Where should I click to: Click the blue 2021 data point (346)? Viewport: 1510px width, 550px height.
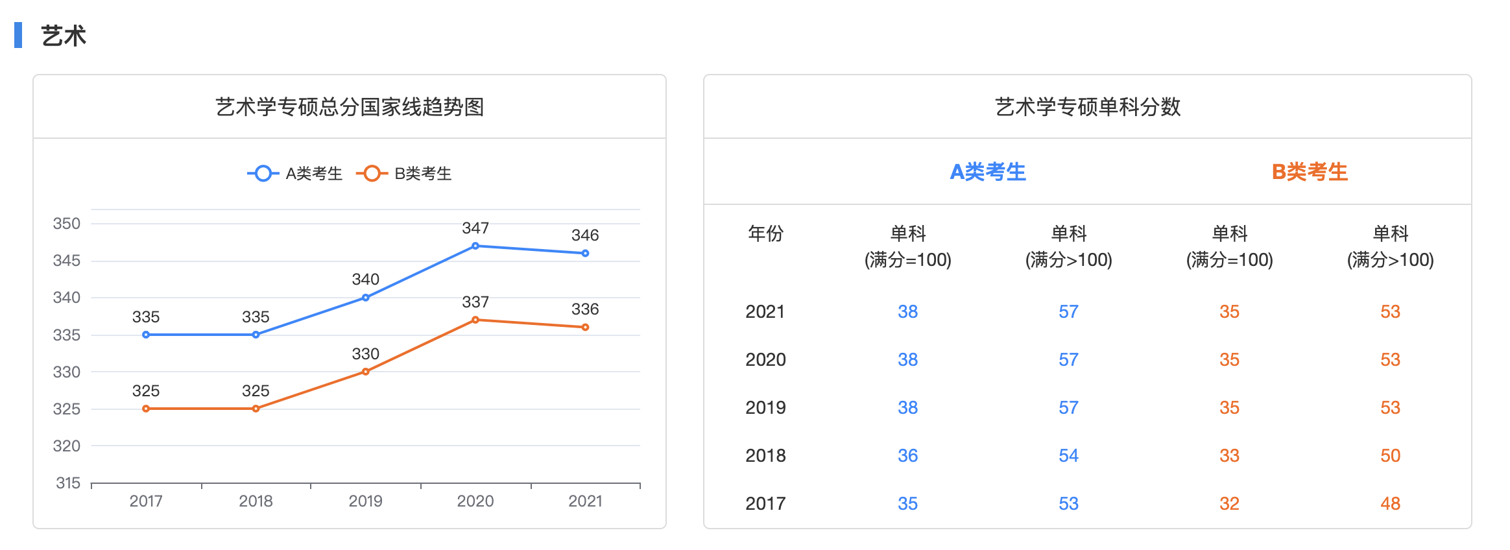(x=585, y=254)
